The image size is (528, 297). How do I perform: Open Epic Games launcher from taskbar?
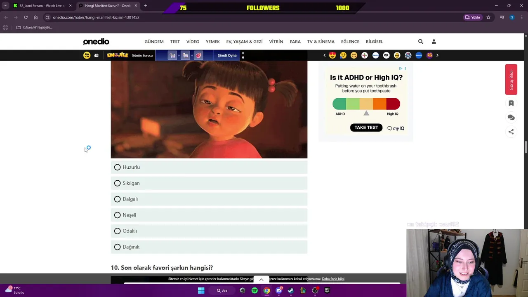[x=327, y=290]
